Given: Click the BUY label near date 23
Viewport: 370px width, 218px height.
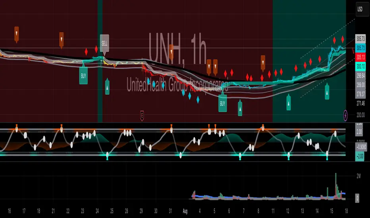Looking at the screenshot, I should click(x=83, y=75).
